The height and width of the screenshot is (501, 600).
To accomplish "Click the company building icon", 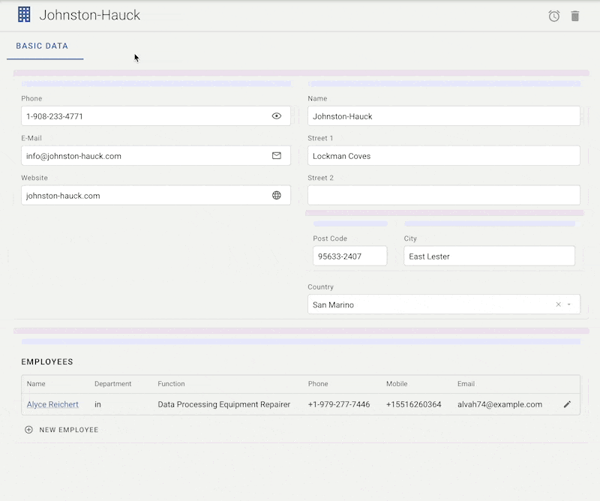I will (24, 15).
